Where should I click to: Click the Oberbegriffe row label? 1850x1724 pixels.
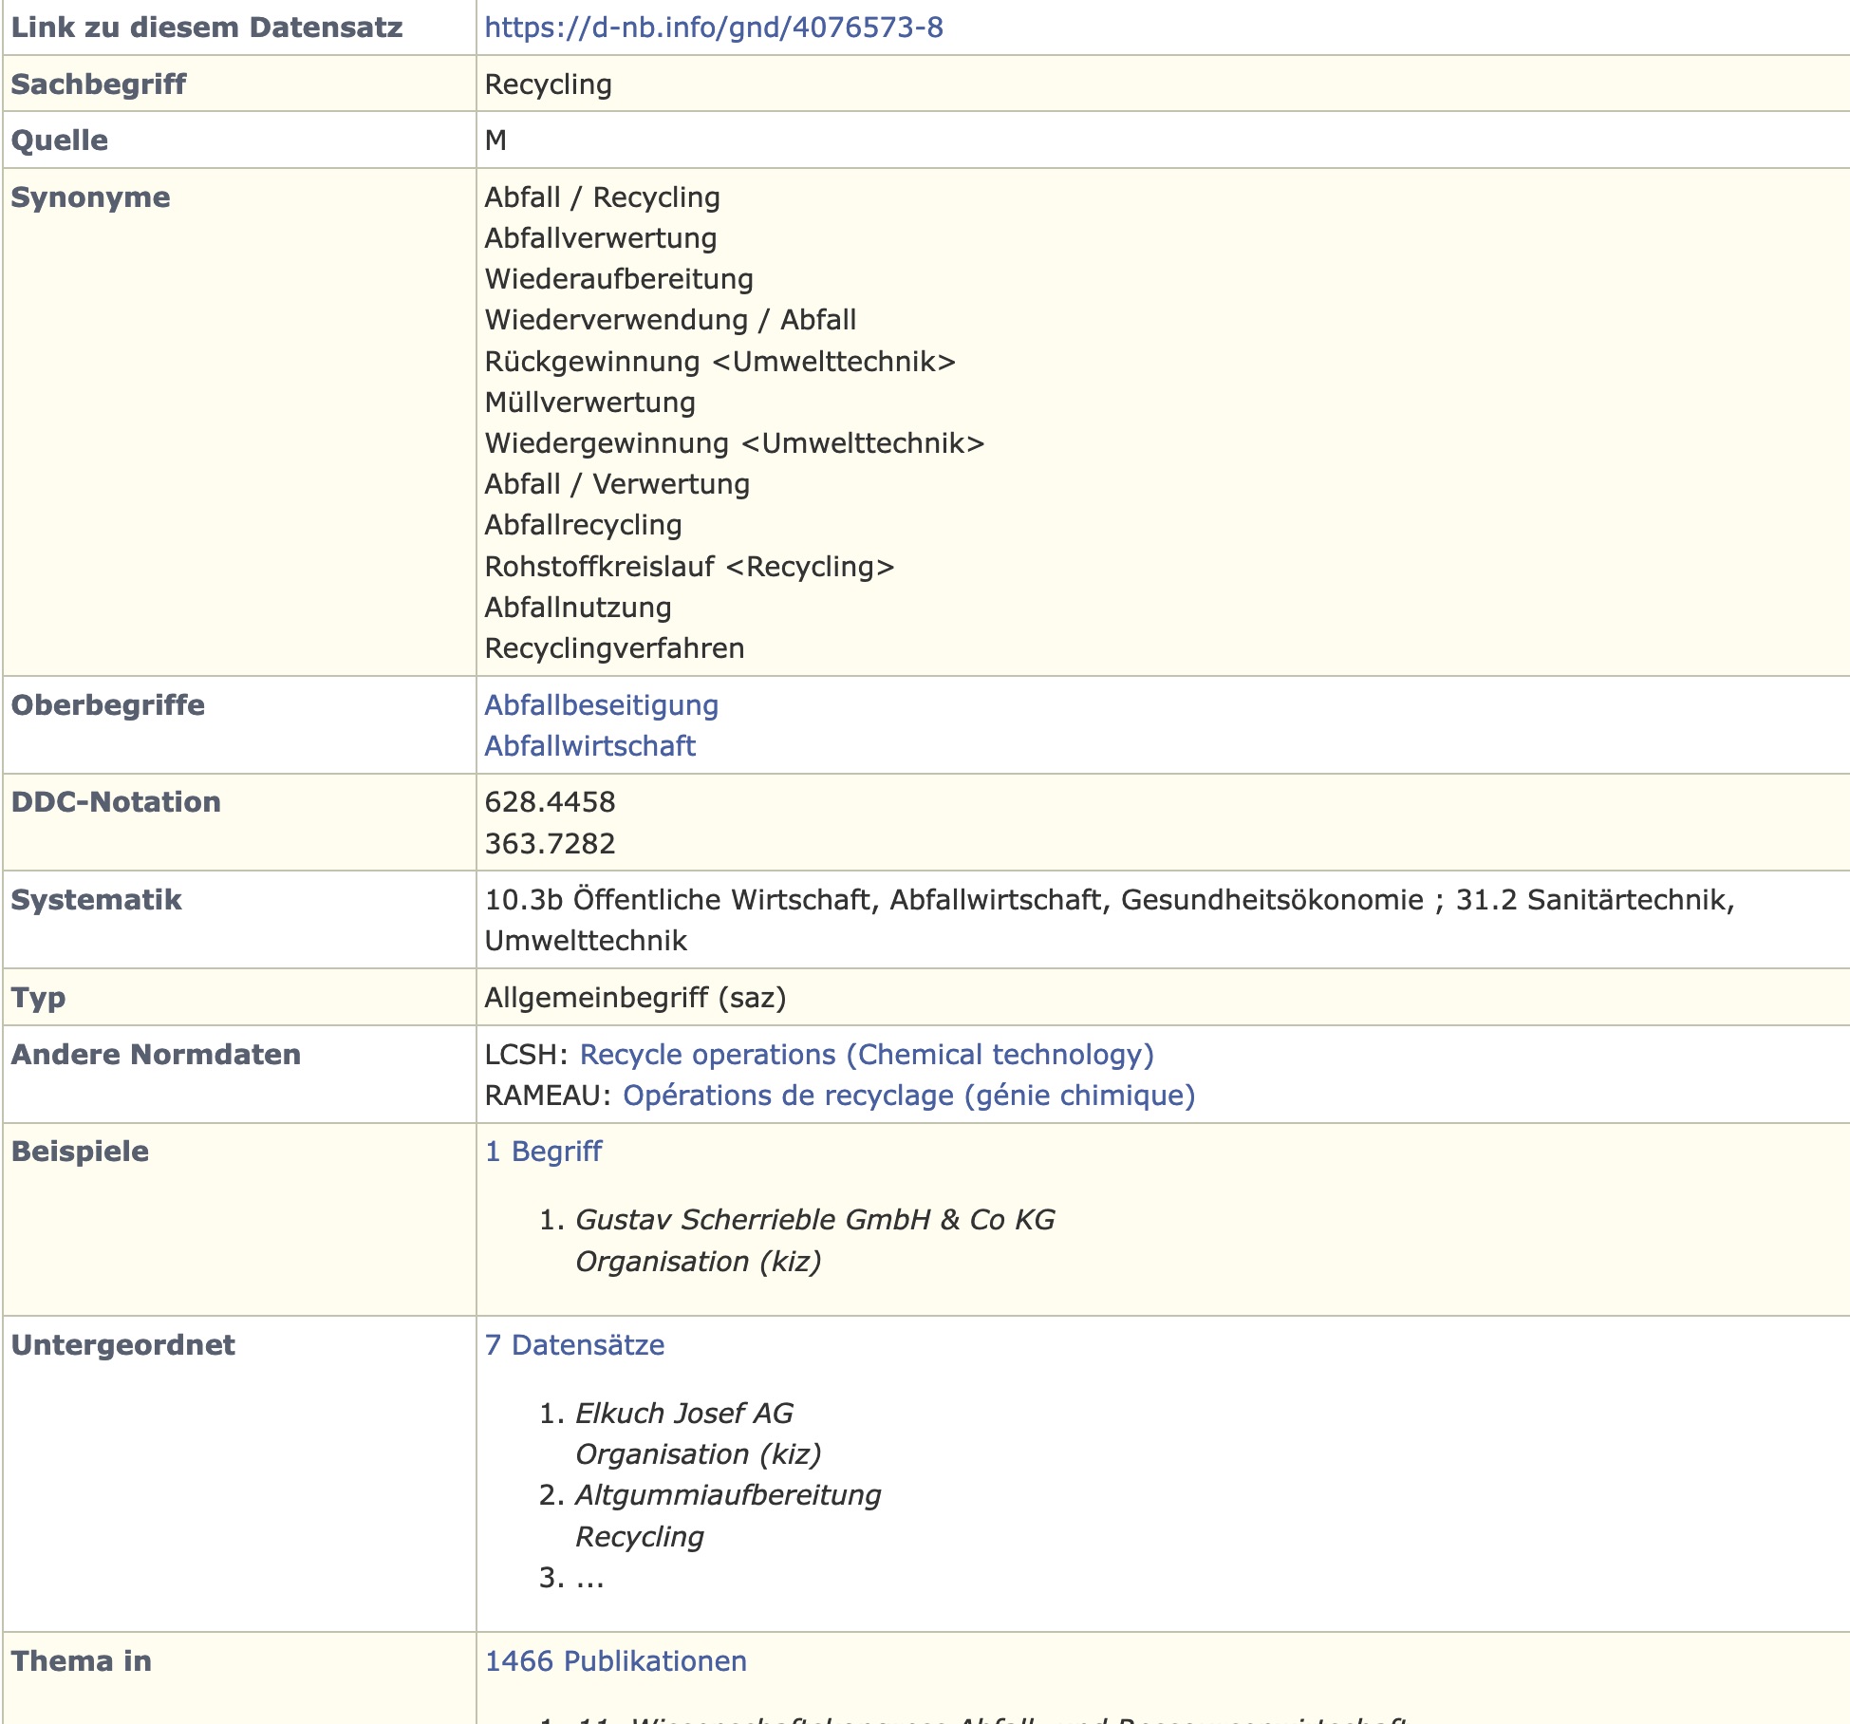click(107, 705)
